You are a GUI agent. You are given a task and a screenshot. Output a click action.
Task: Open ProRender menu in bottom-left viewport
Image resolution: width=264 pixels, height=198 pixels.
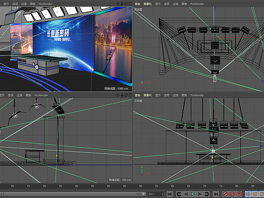point(41,95)
